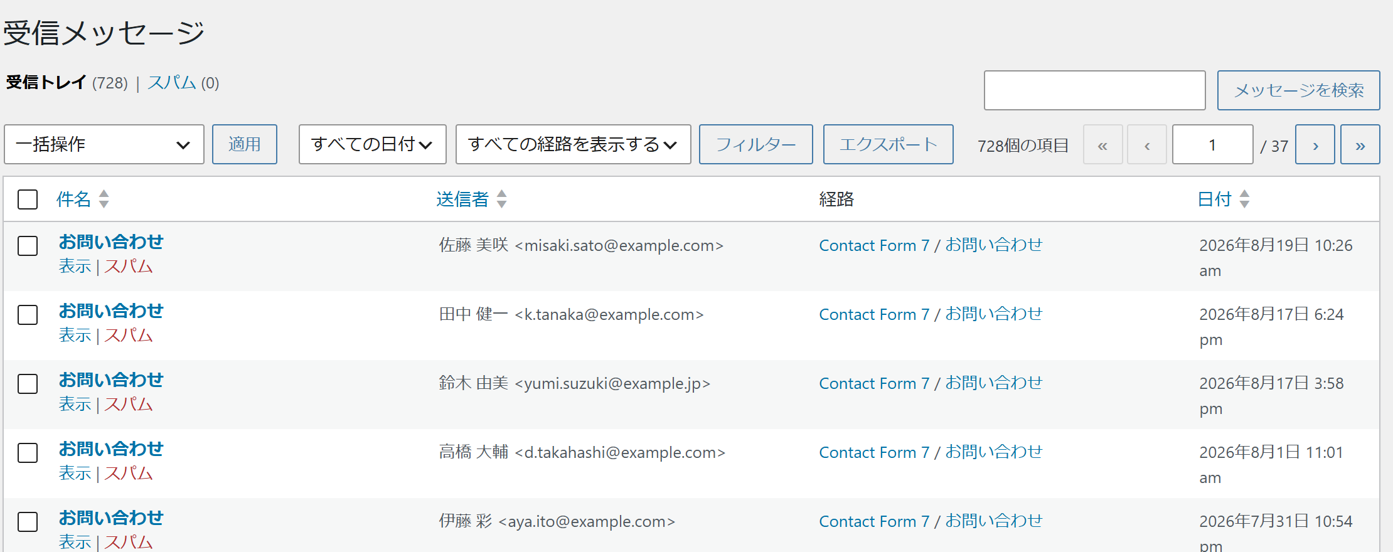The image size is (1393, 552).
Task: Toggle the select-all checkbox in header
Action: pyautogui.click(x=28, y=199)
